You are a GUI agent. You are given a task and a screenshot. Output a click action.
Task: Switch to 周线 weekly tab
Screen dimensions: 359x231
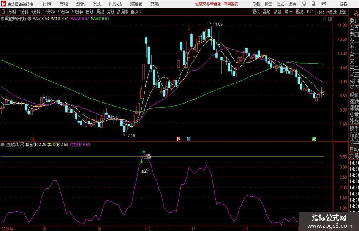tap(100, 12)
